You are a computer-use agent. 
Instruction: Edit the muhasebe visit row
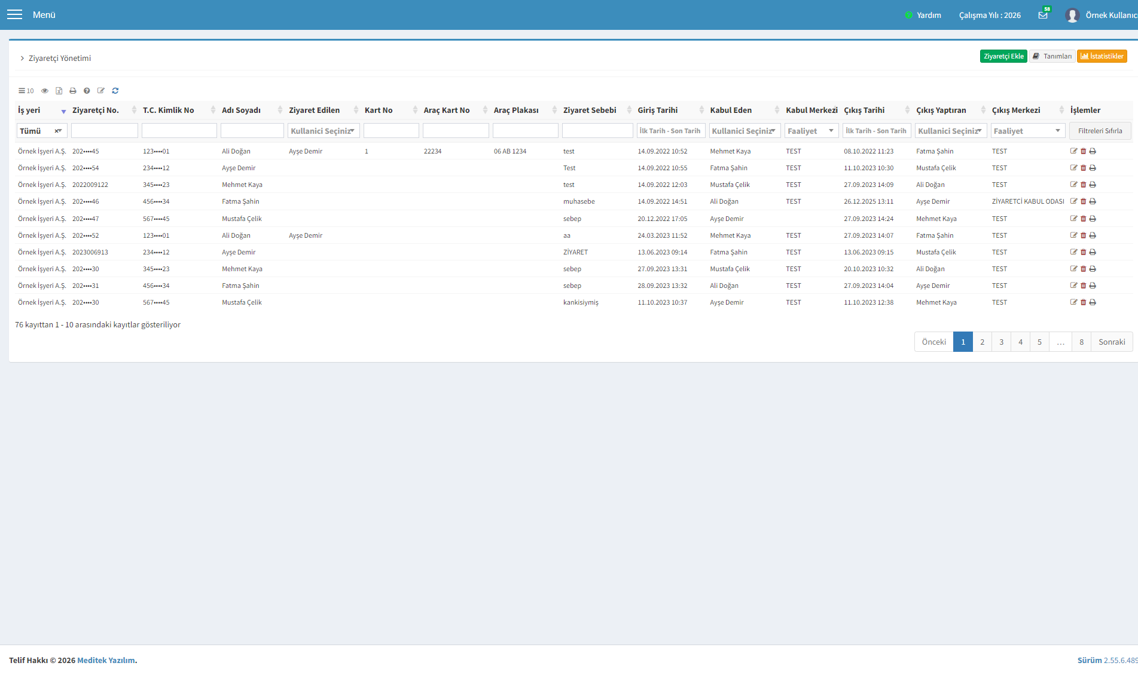[x=1073, y=201]
